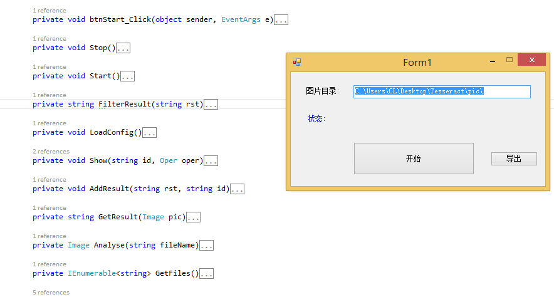Screen dimensions: 554x297
Task: Open '1 reference' CodeLens above Analyse
Action: point(50,236)
